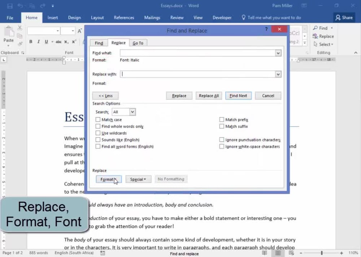This screenshot has height=257, width=361.
Task: Click the Undo arrow icon
Action: 20,6
